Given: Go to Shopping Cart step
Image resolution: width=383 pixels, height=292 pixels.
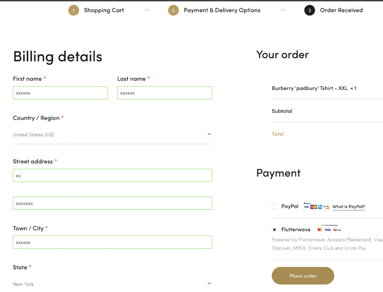Looking at the screenshot, I should [104, 10].
